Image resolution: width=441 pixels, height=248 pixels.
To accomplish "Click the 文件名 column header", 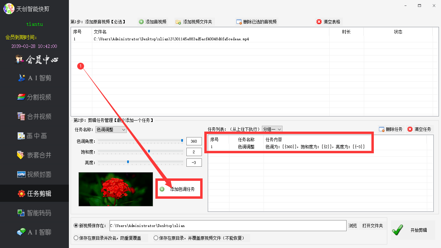I will (x=211, y=32).
